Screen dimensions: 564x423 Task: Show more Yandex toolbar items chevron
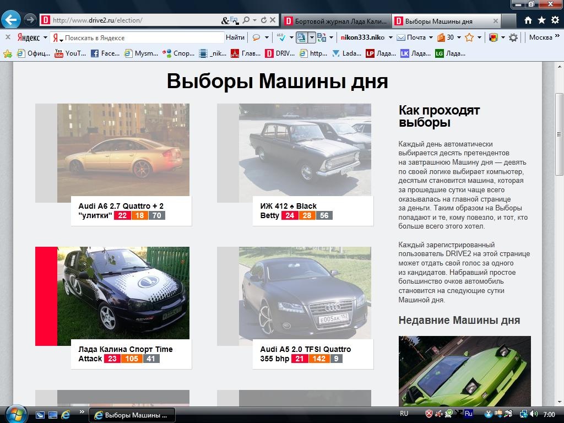pyautogui.click(x=557, y=36)
